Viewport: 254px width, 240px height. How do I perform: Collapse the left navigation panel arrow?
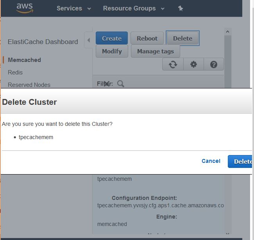tap(88, 40)
